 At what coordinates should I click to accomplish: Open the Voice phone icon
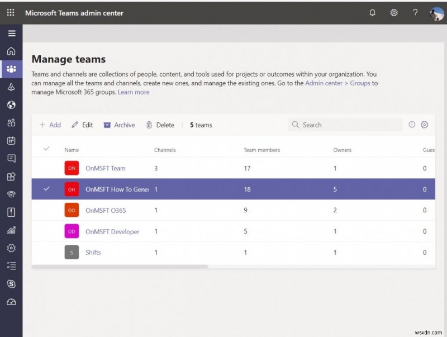click(11, 194)
